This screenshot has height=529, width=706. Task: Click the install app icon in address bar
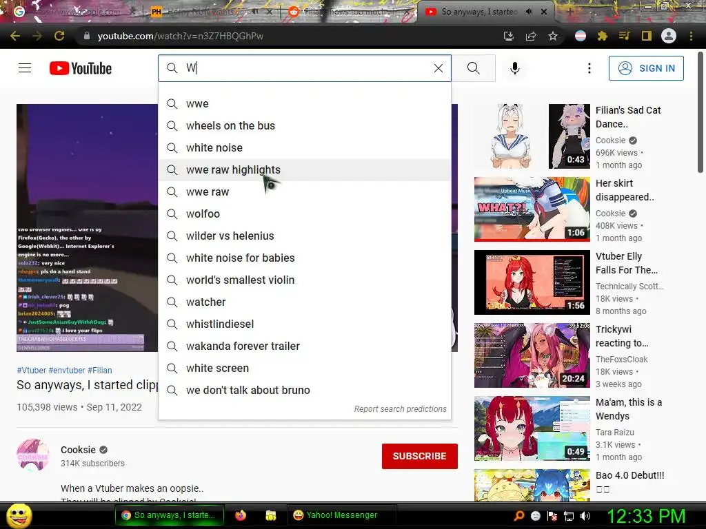pos(508,36)
